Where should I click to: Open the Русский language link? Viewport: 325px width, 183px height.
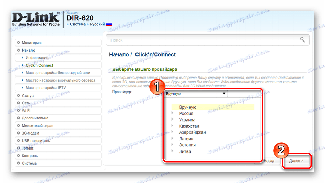coord(97,24)
